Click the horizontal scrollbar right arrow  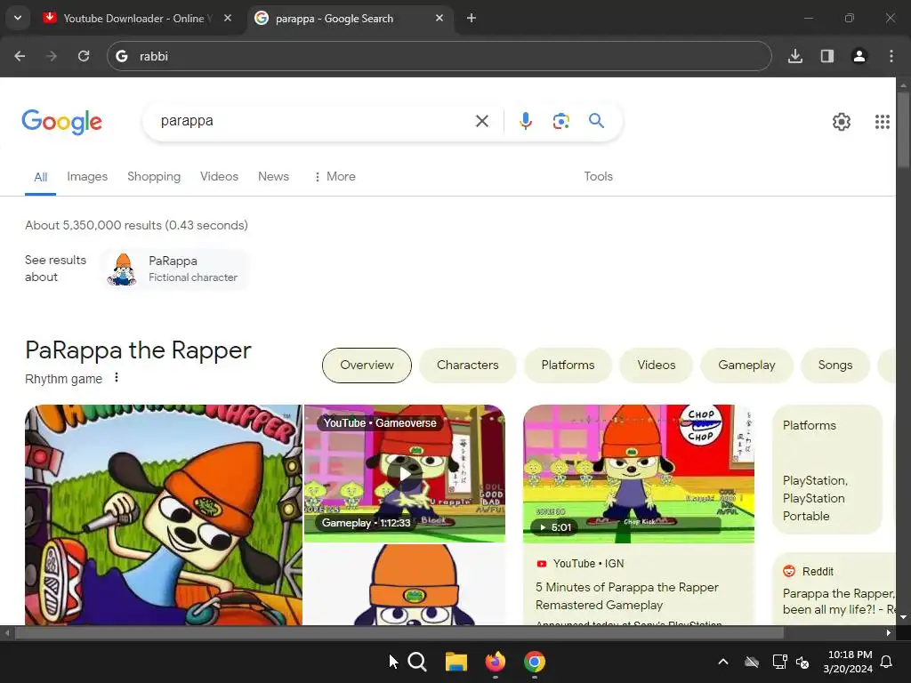(889, 632)
